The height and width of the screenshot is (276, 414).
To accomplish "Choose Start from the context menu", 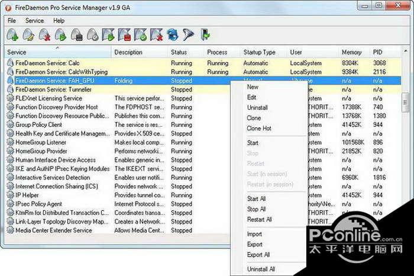I will tap(253, 143).
